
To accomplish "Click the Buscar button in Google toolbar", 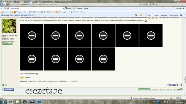I will (69, 8).
